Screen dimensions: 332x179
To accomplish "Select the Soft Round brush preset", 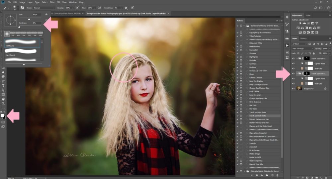I will pyautogui.click(x=22, y=43).
